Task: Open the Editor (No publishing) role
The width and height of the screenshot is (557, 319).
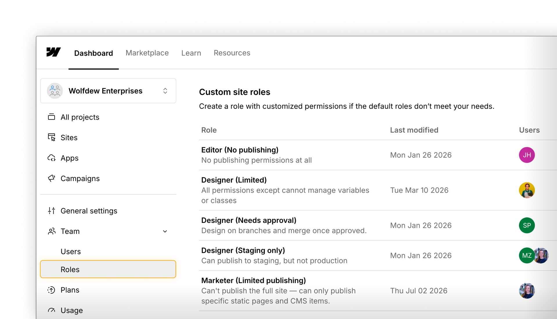Action: click(240, 150)
